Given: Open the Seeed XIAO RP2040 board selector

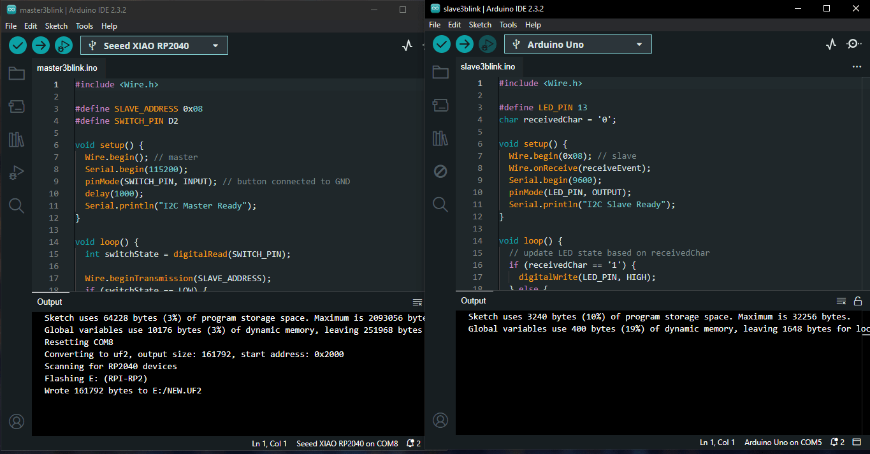Looking at the screenshot, I should coord(154,45).
